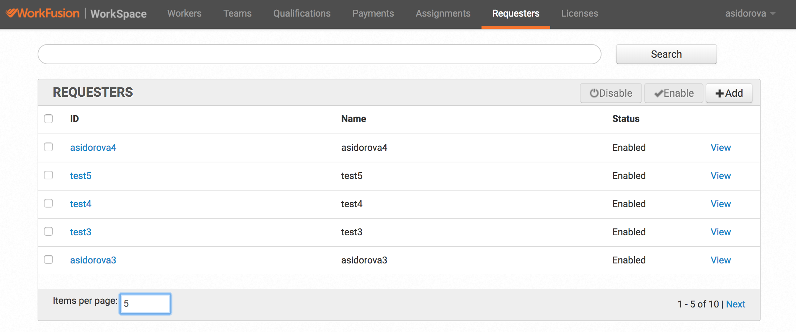
Task: View the asidorova4 requester
Action: coord(721,148)
